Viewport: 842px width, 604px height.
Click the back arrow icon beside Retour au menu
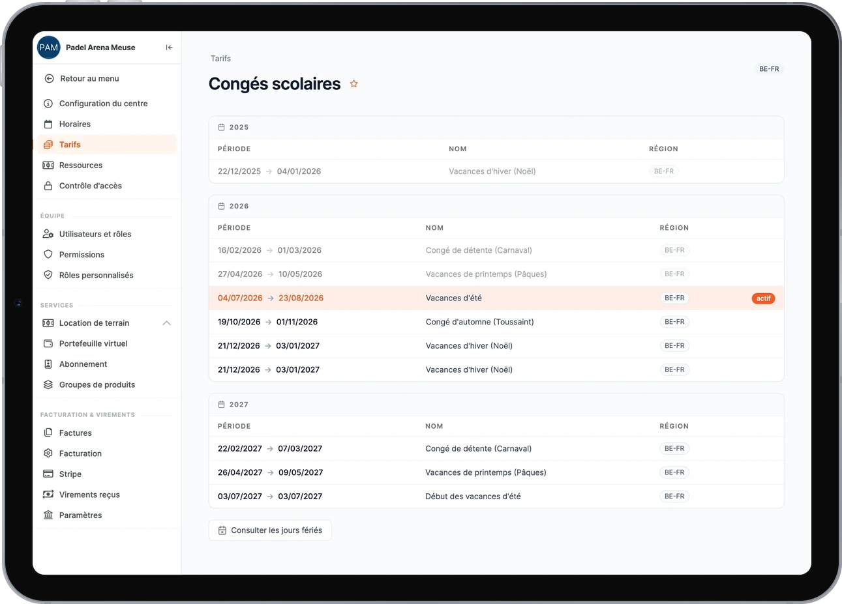[49, 79]
